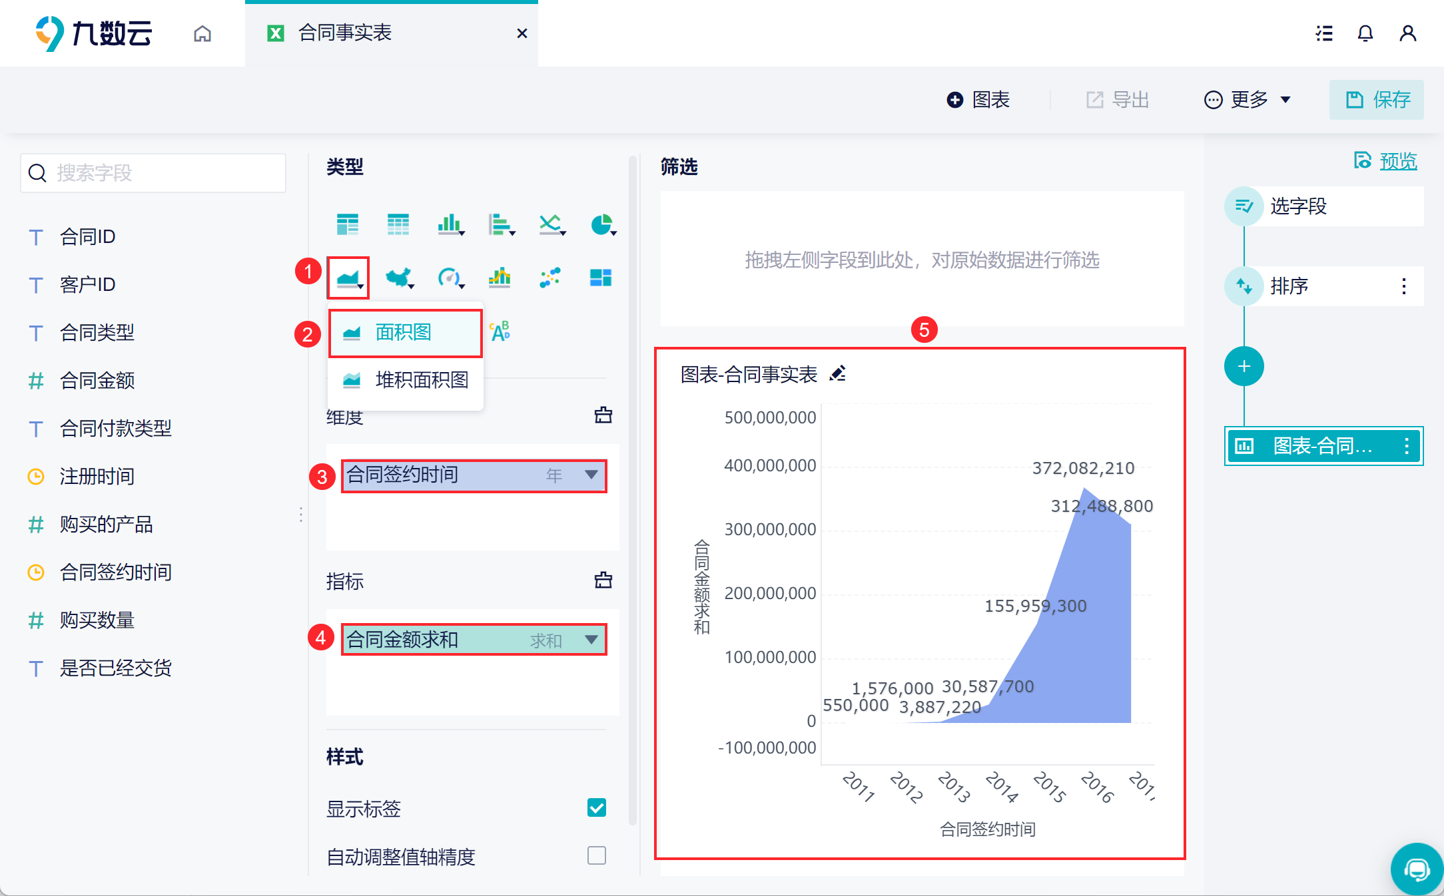Viewport: 1444px width, 896px height.
Task: Click the 保存 button
Action: [1377, 100]
